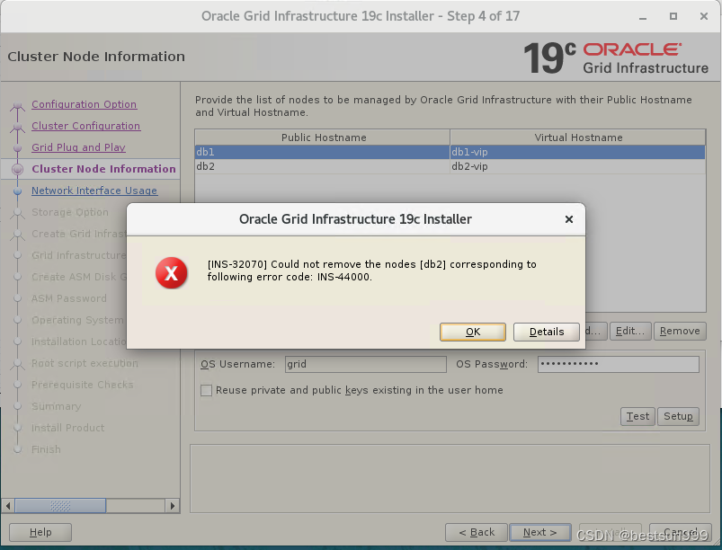
Task: Close the error dialog with X
Action: tap(569, 219)
